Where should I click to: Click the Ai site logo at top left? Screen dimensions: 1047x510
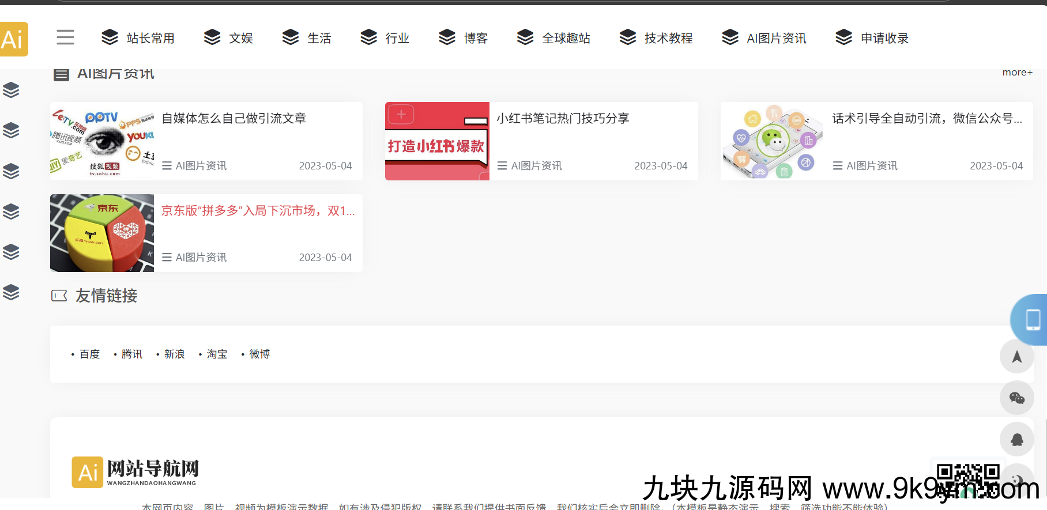point(14,39)
